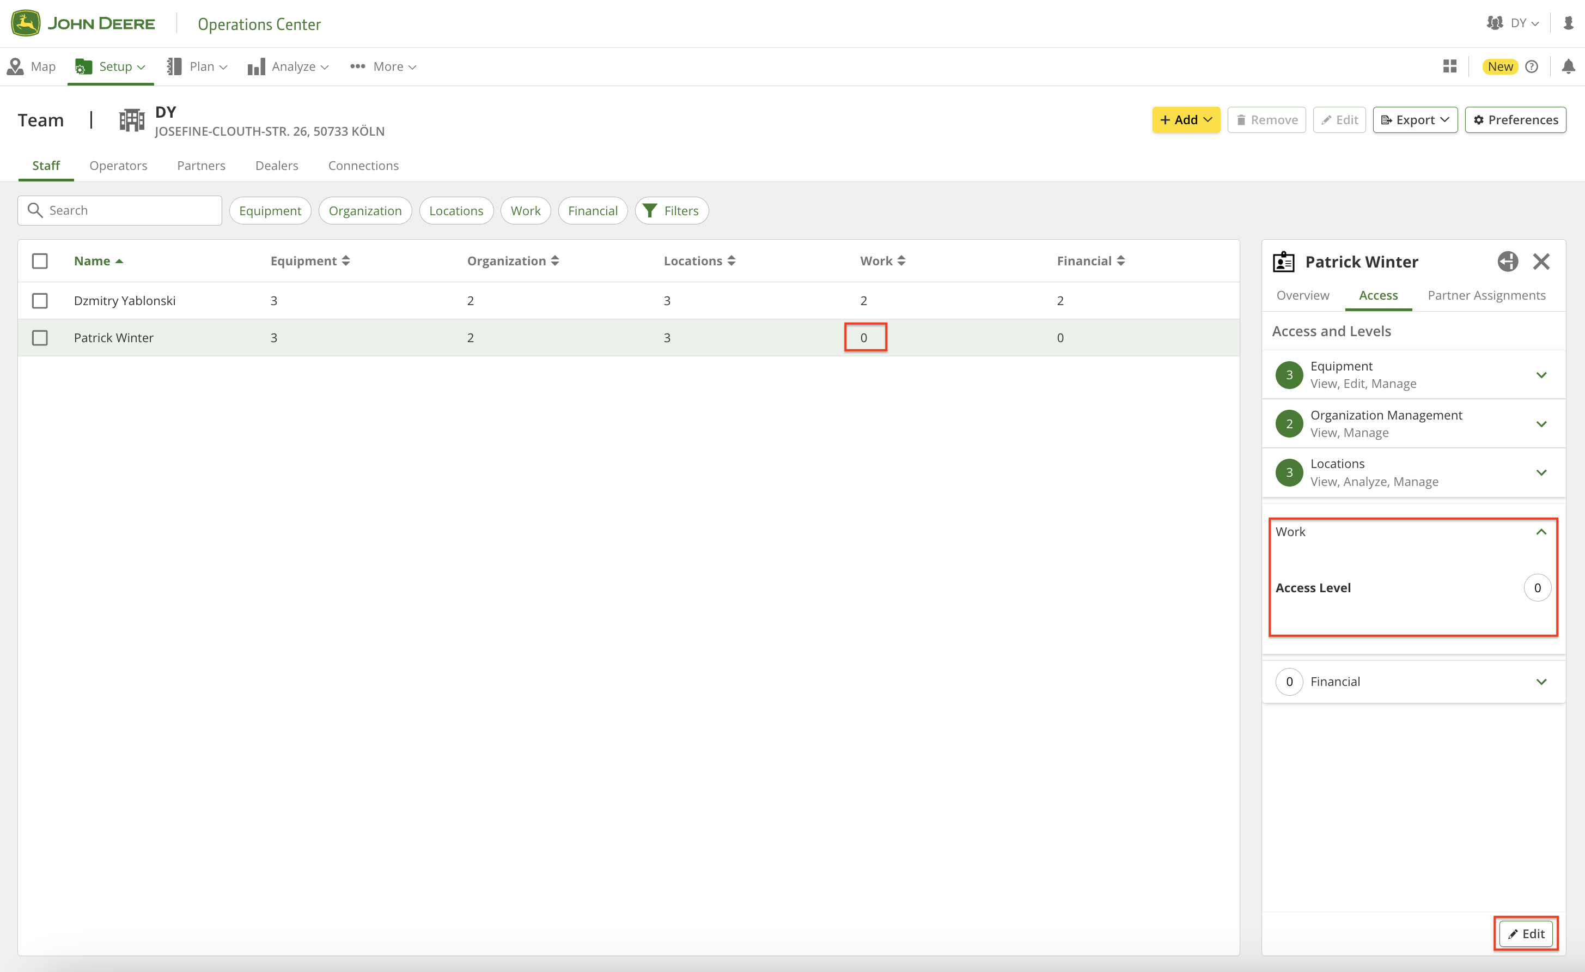Check the Patrick Winter row checkbox

(40, 338)
